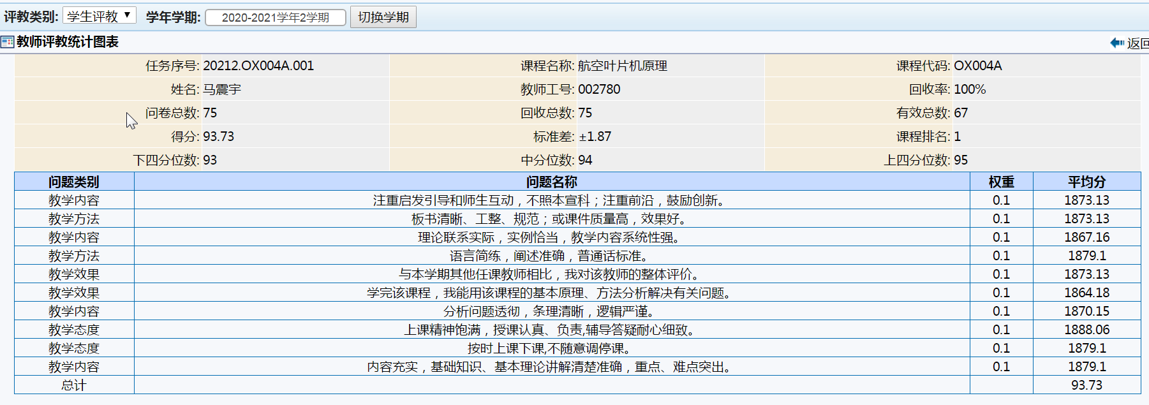1149x405 pixels.
Task: Click the 权重 column header
Action: [1002, 182]
